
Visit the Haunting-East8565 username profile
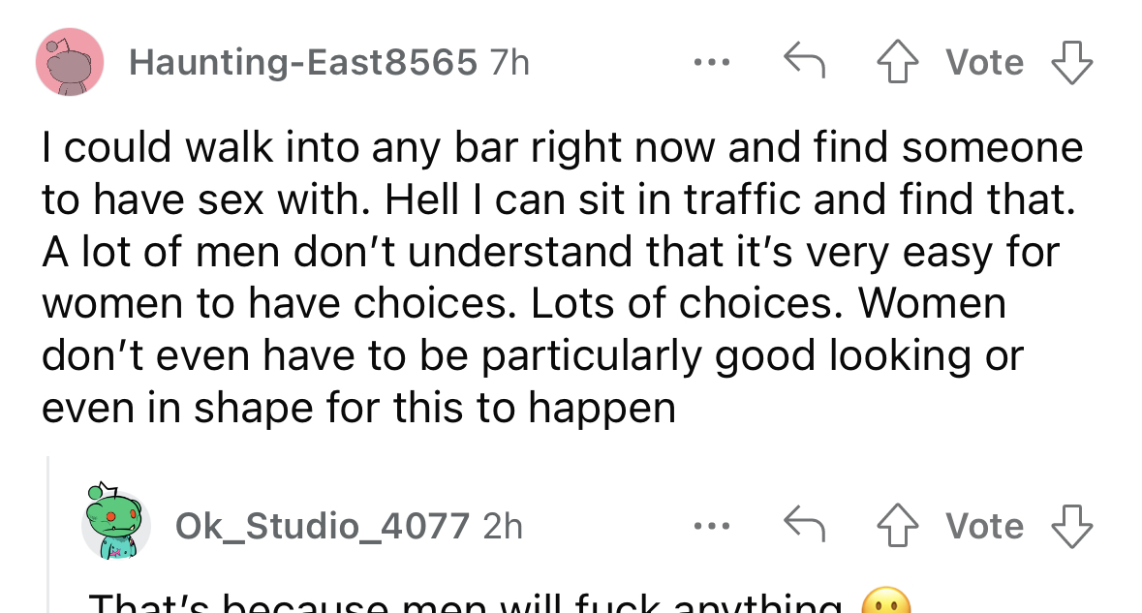303,62
